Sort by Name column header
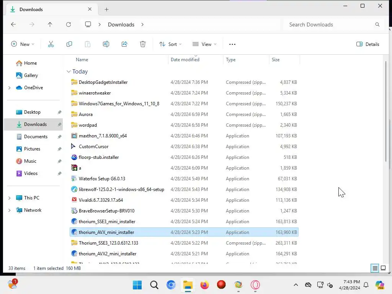Screen dimensions: 392x294 pyautogui.click(x=82, y=60)
